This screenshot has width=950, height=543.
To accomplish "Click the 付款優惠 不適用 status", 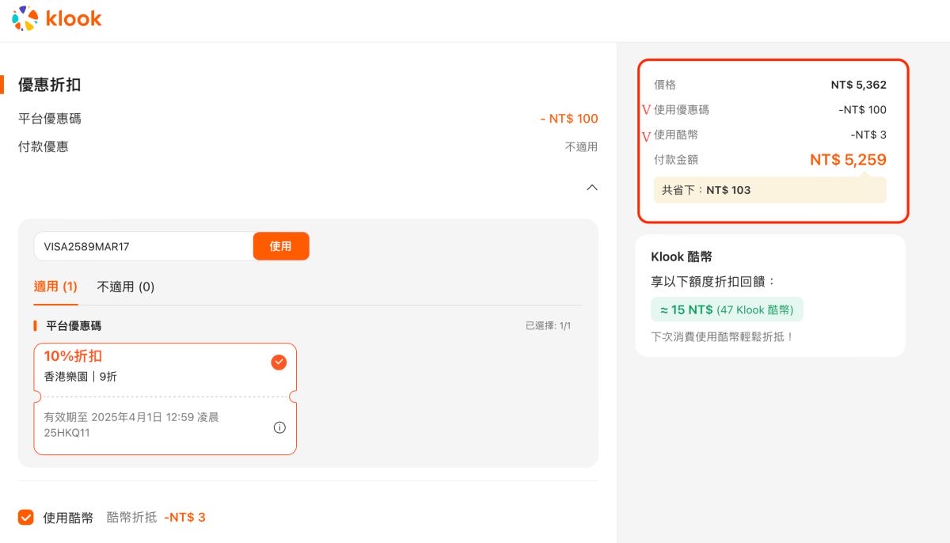I will (x=582, y=147).
